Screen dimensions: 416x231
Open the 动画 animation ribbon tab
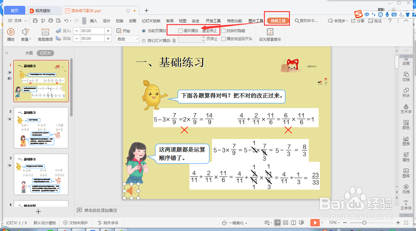pyautogui.click(x=132, y=21)
